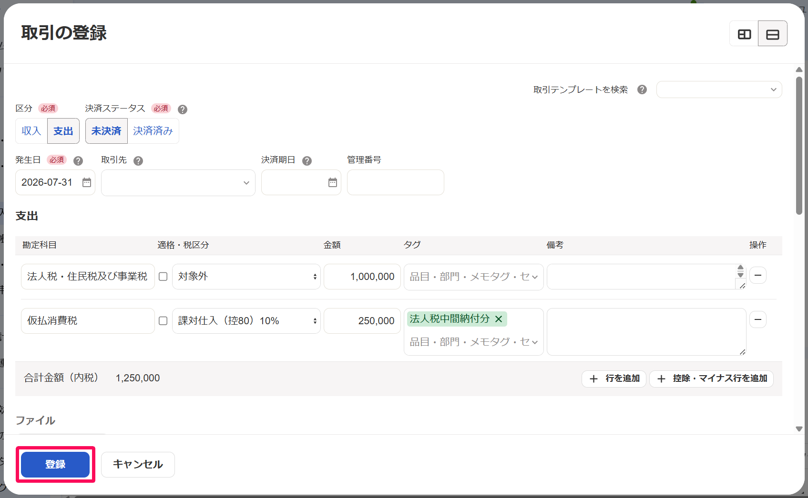The width and height of the screenshot is (808, 498).
Task: Switch to split layout view icon
Action: click(x=744, y=34)
